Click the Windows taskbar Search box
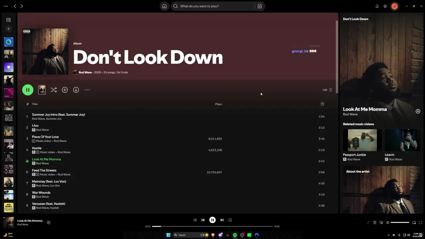The width and height of the screenshot is (425, 239). [x=191, y=235]
